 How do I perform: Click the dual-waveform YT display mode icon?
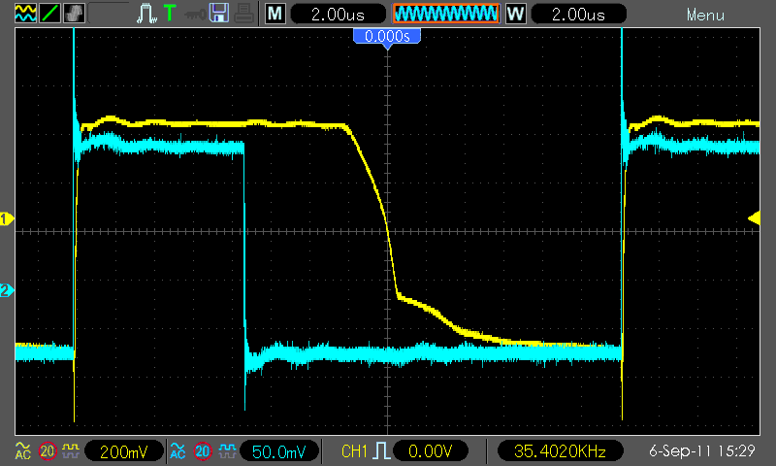tap(25, 13)
